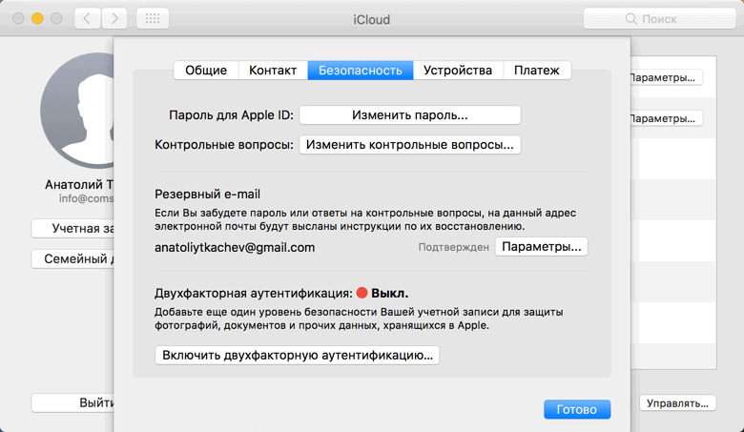Click the Пароль для Apple ID label

click(x=231, y=115)
